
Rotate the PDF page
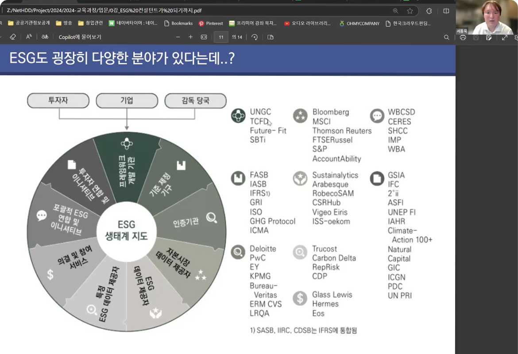255,37
